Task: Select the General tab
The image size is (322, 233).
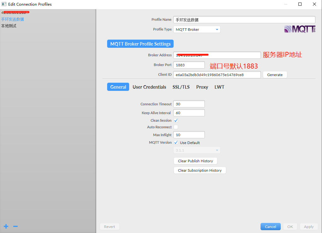Action: click(118, 87)
